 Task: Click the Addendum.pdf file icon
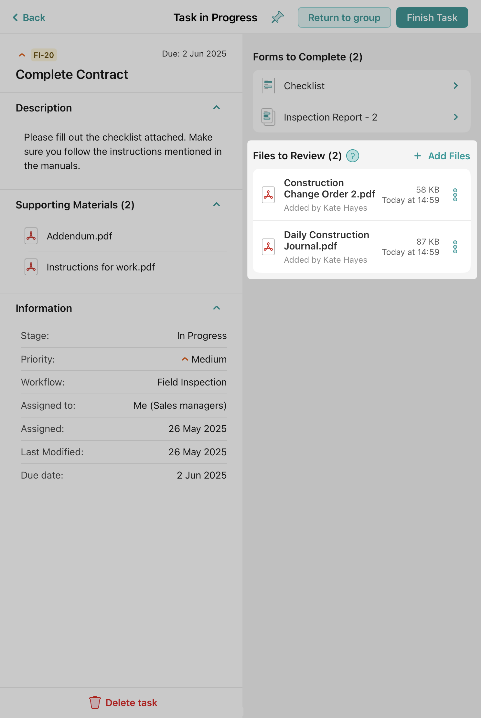click(31, 236)
